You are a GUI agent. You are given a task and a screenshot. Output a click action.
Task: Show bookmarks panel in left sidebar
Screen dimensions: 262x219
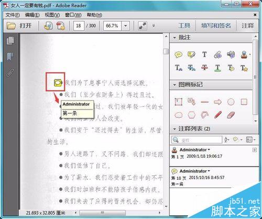(x=10, y=57)
